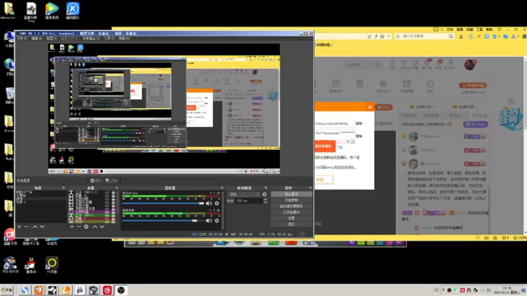Open the scissors screenshot tool dropdown arrow
The image size is (527, 296).
point(518,36)
